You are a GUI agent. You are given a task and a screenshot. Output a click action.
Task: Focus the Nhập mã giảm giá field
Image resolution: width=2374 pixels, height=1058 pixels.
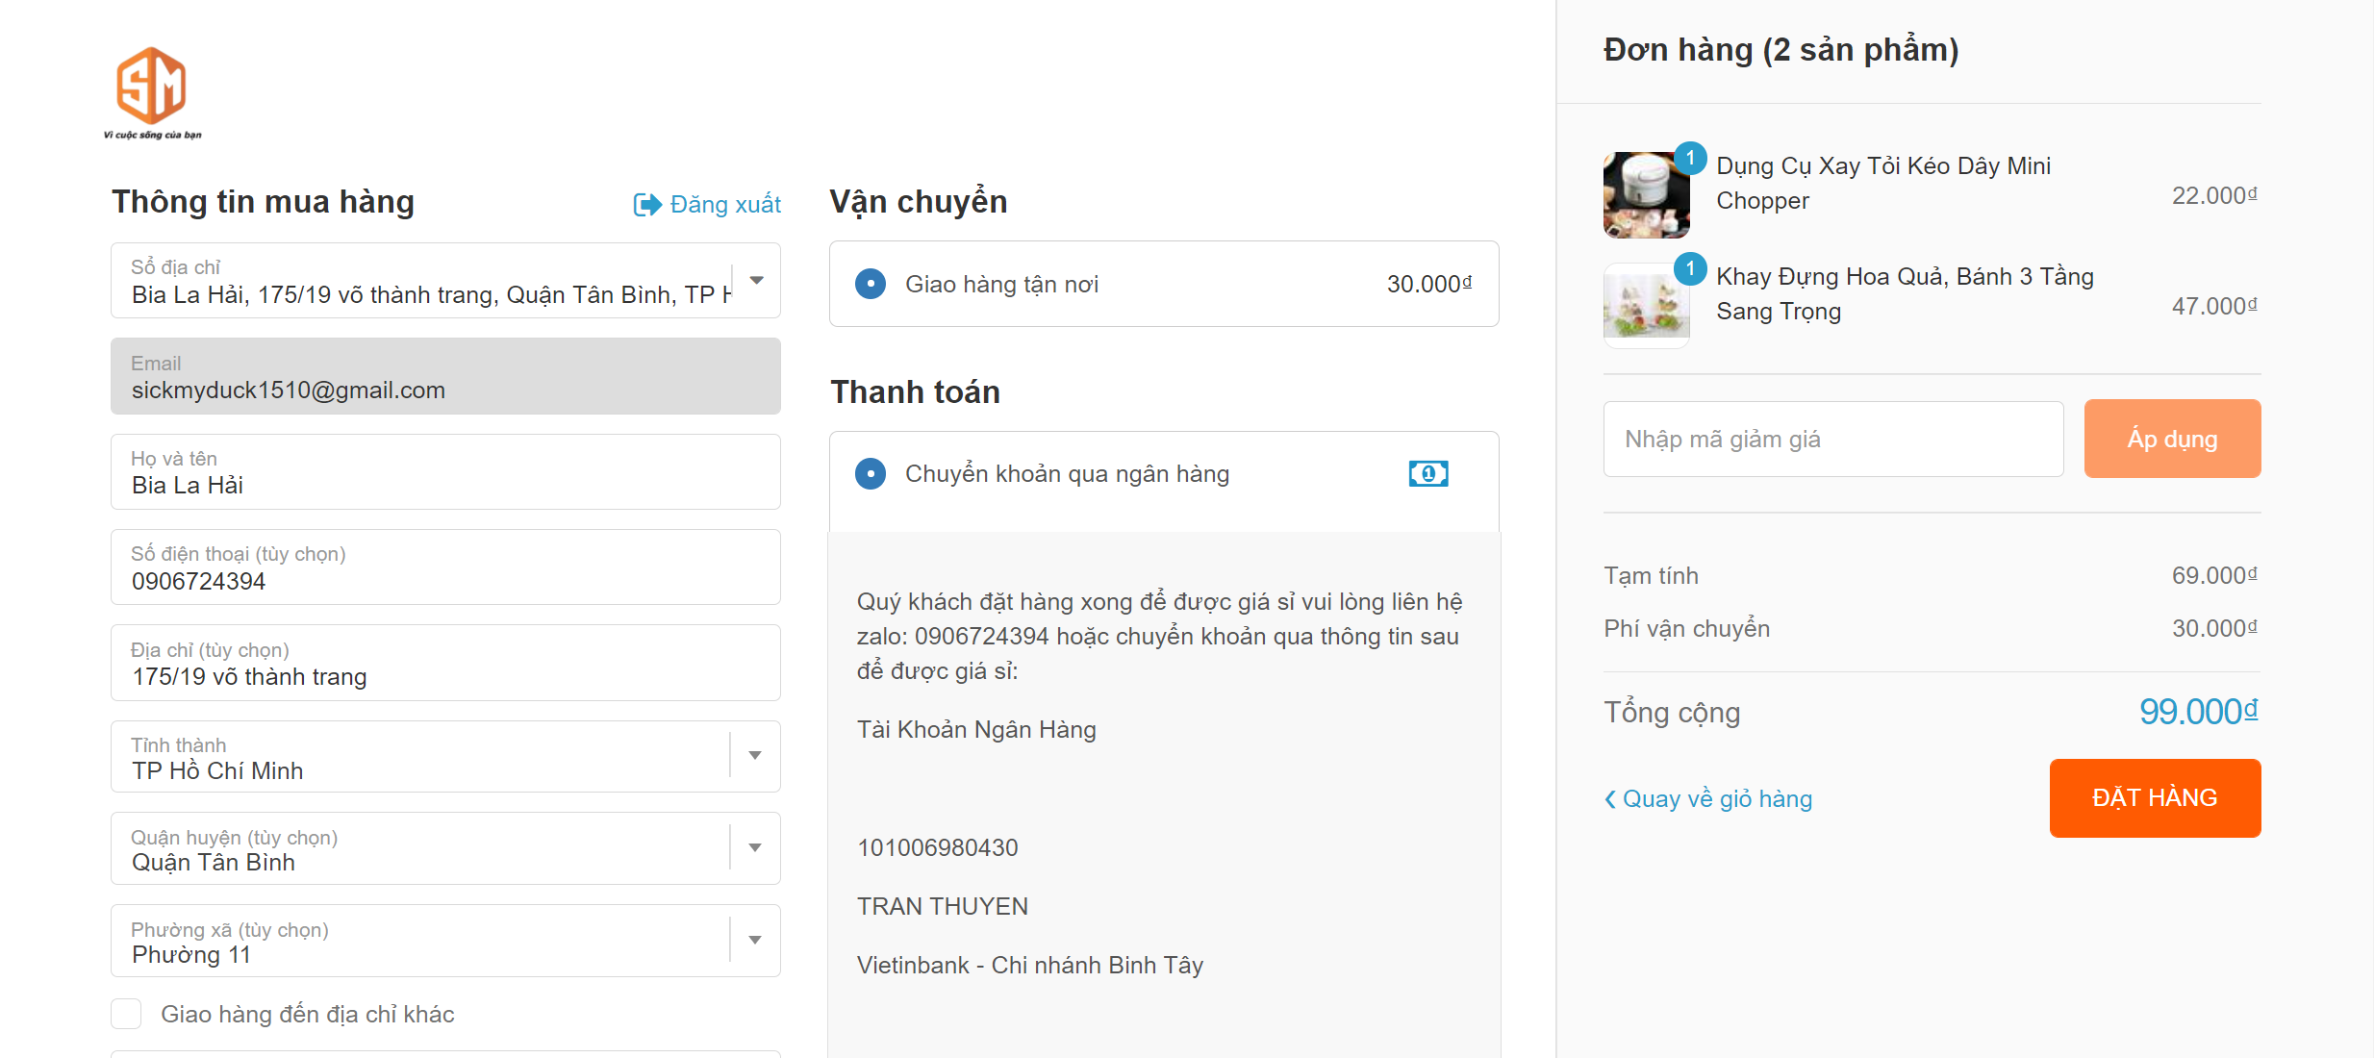(1833, 439)
